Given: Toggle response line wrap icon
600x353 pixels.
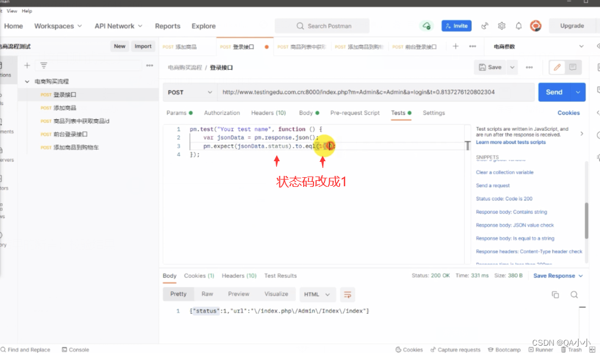Looking at the screenshot, I should click(348, 294).
